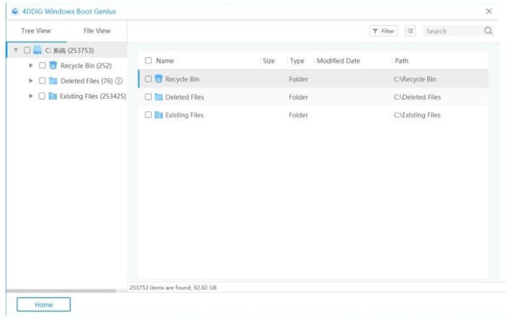The width and height of the screenshot is (506, 321).
Task: Click the search magnifier icon
Action: pyautogui.click(x=488, y=30)
